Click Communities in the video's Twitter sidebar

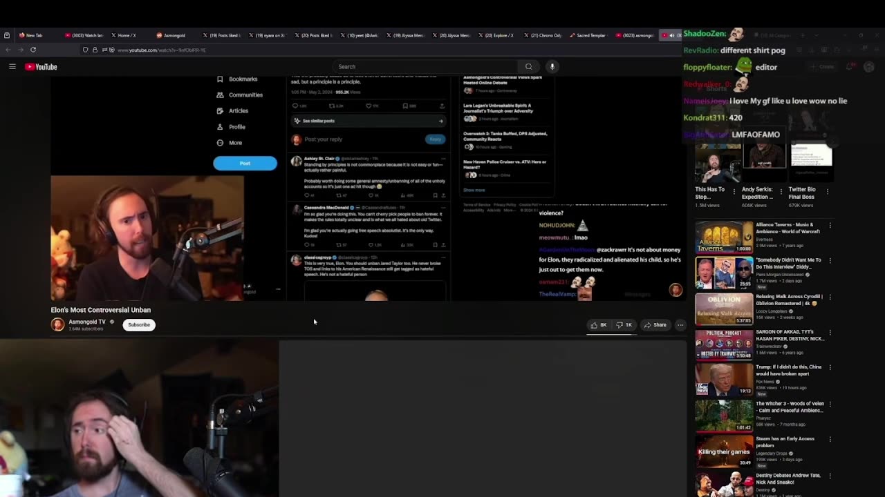[x=245, y=95]
